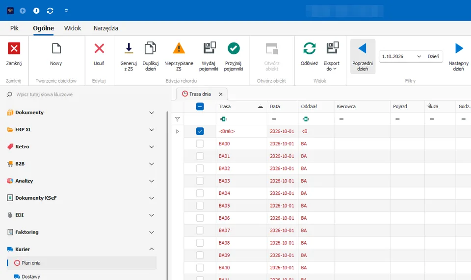Click sync icon in title bar

[x=50, y=10]
